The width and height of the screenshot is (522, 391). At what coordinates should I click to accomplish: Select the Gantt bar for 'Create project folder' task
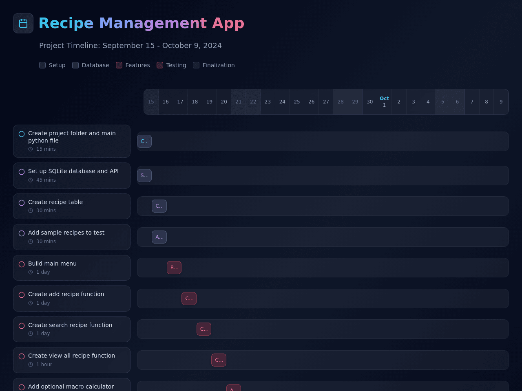tap(144, 141)
